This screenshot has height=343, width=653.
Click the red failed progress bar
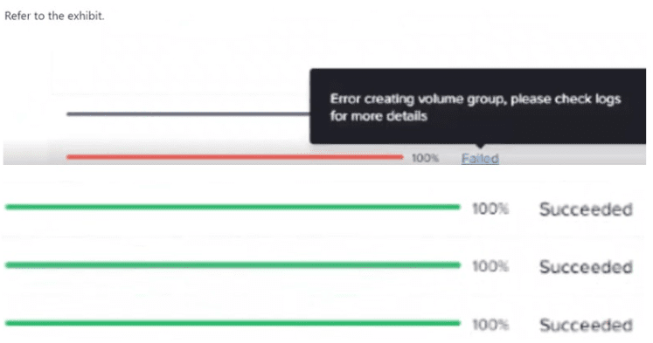pyautogui.click(x=235, y=157)
